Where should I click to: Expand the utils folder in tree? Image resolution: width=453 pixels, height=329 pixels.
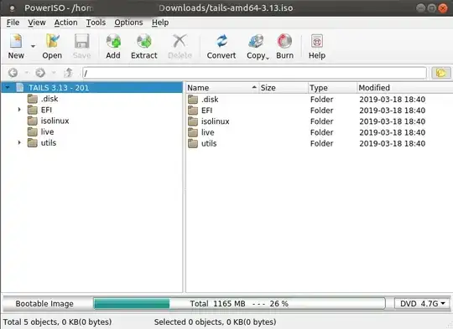click(x=19, y=142)
